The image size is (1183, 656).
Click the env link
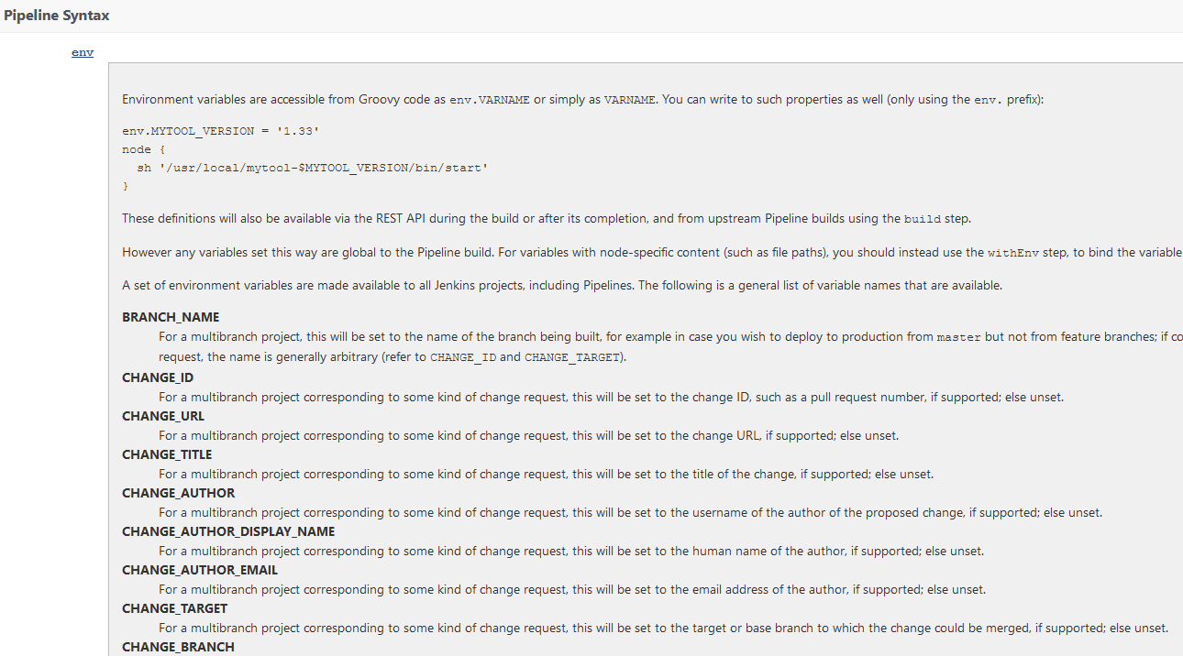tap(83, 52)
